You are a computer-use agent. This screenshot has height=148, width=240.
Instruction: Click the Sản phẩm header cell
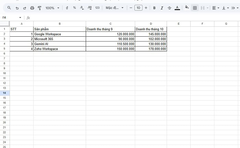(60, 29)
